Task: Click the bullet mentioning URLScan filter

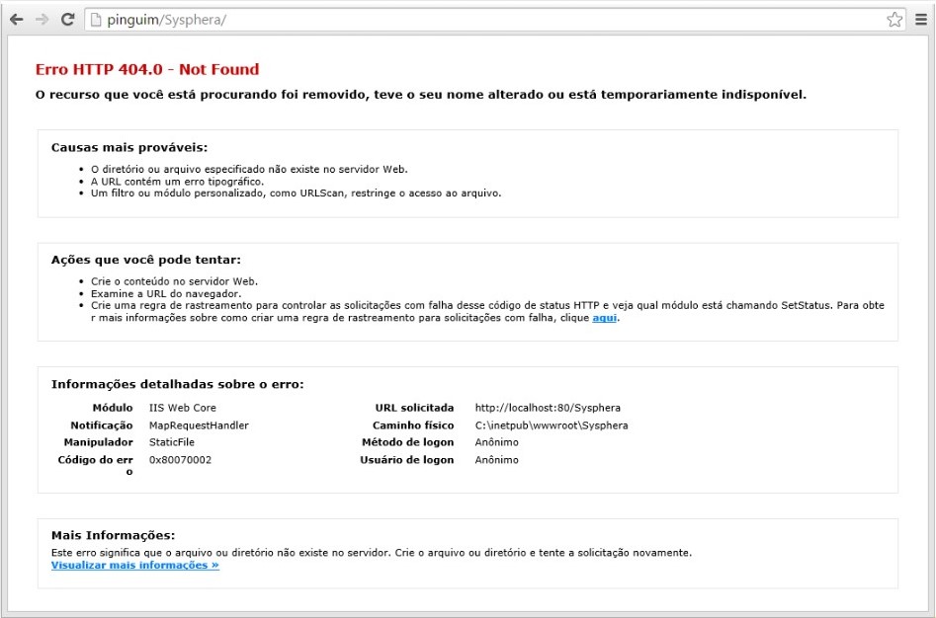Action: point(297,193)
